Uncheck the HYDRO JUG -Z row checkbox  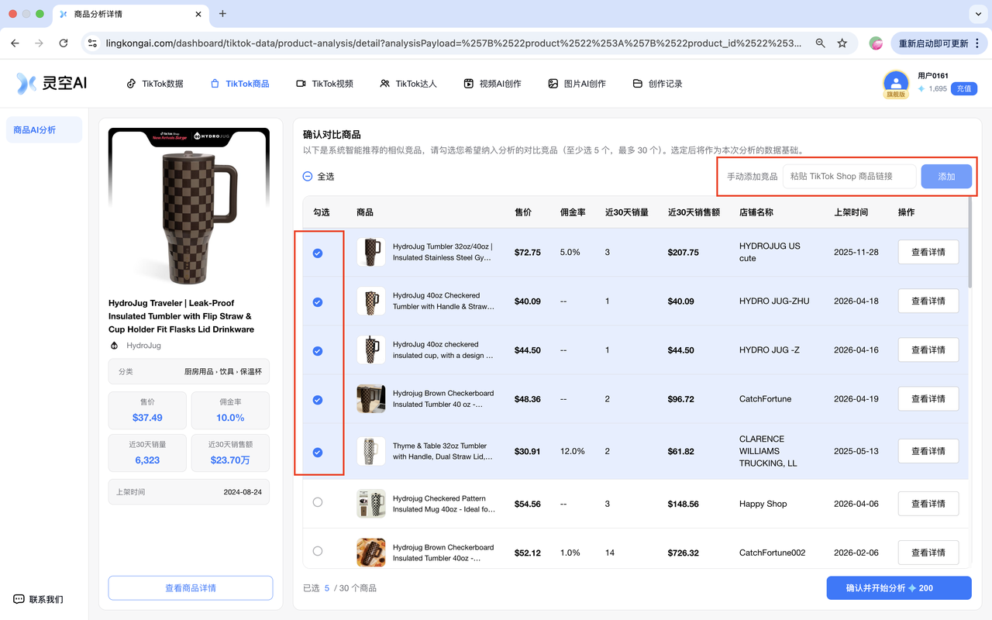pos(317,351)
